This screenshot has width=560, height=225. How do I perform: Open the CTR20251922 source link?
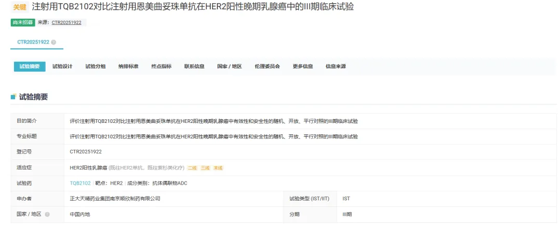coord(66,22)
